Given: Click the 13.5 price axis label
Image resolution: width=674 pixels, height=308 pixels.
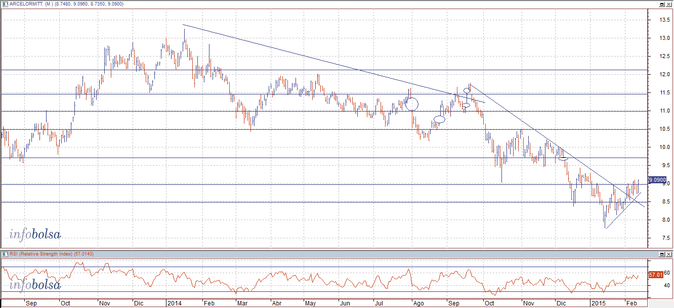Looking at the screenshot, I should (665, 20).
